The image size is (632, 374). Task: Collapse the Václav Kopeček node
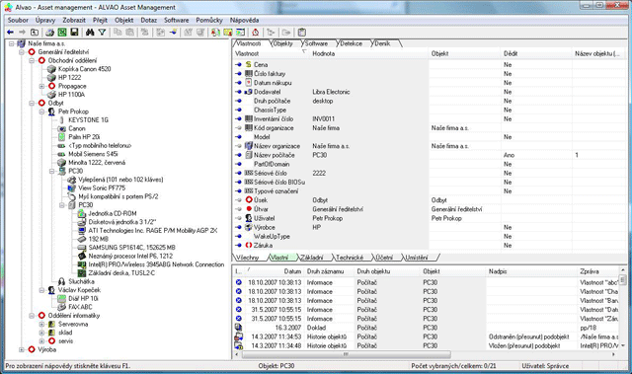(x=41, y=290)
